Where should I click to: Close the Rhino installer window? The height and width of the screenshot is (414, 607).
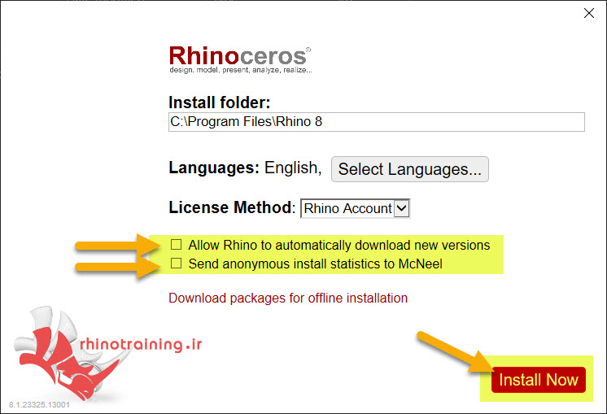pos(589,13)
